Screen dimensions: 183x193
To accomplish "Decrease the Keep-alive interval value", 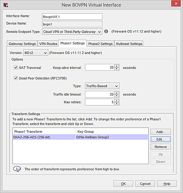I will pos(116,69).
